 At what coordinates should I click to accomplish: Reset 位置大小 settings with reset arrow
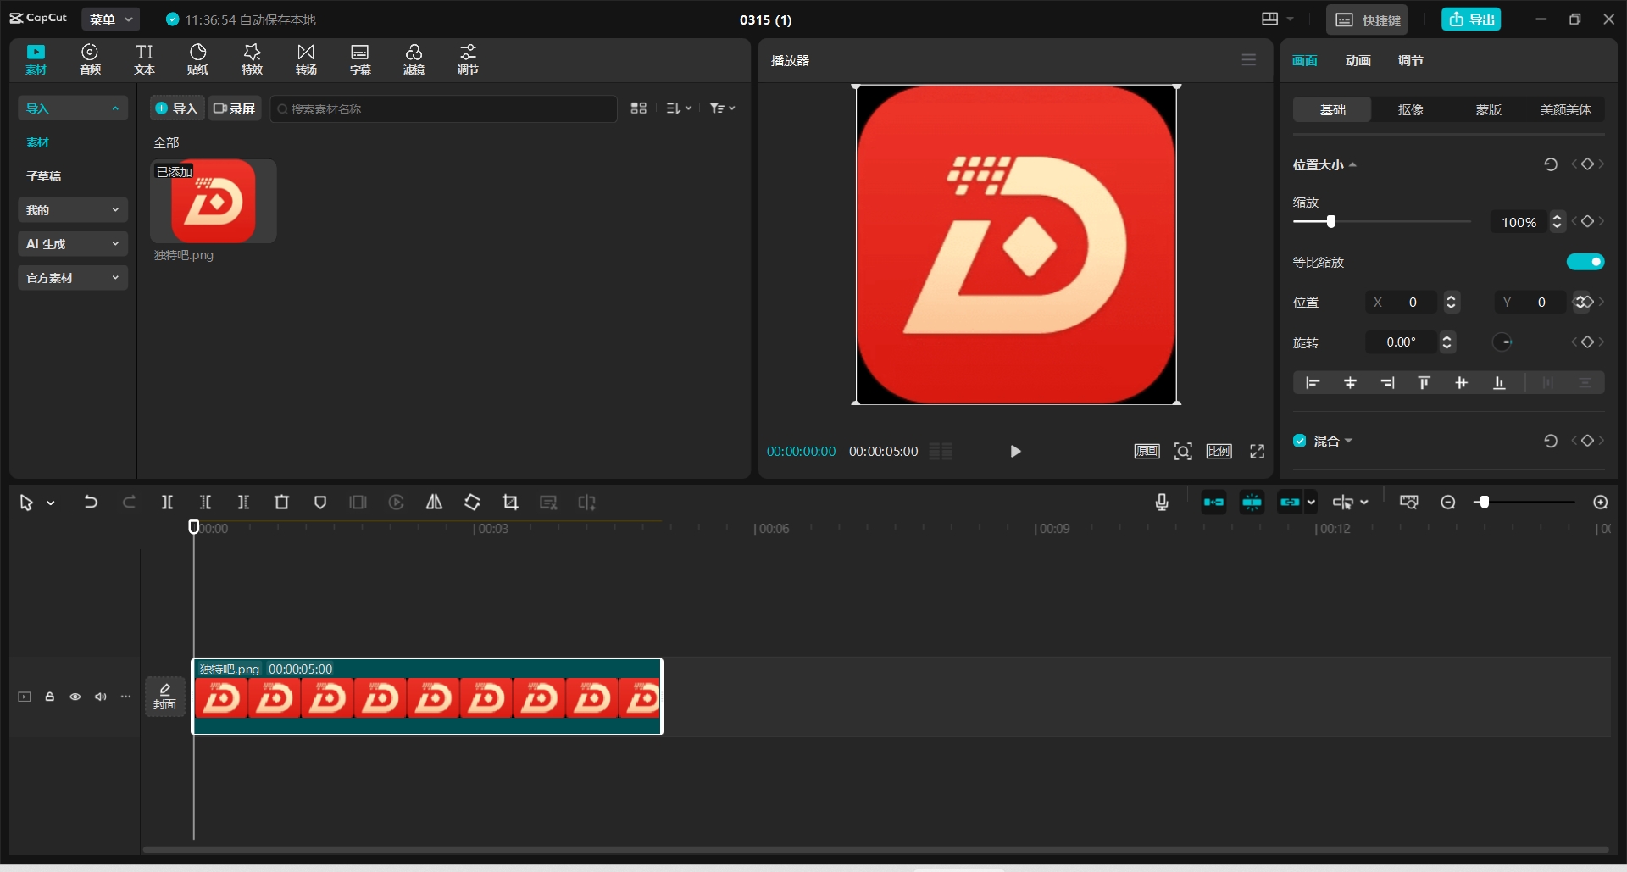tap(1551, 164)
